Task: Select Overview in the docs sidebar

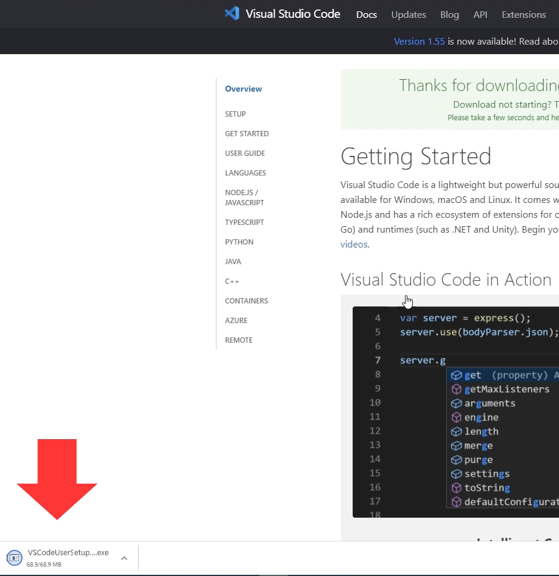Action: click(243, 89)
